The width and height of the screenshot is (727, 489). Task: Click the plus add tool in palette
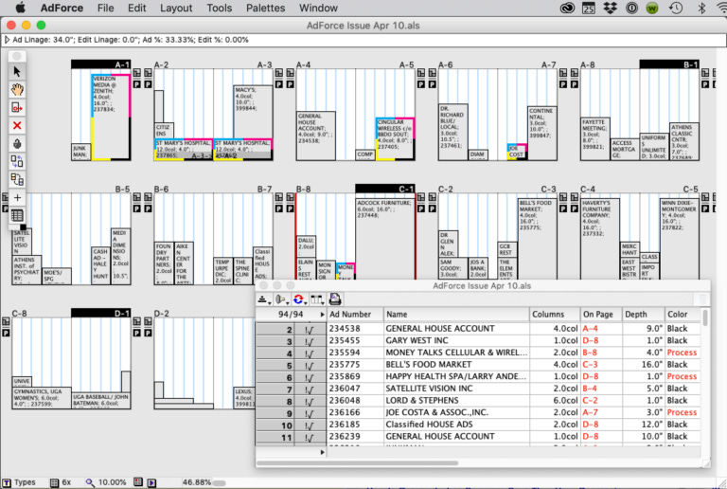pyautogui.click(x=17, y=198)
